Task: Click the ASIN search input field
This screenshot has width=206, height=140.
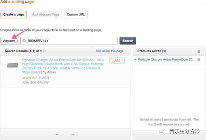Action: [69, 41]
